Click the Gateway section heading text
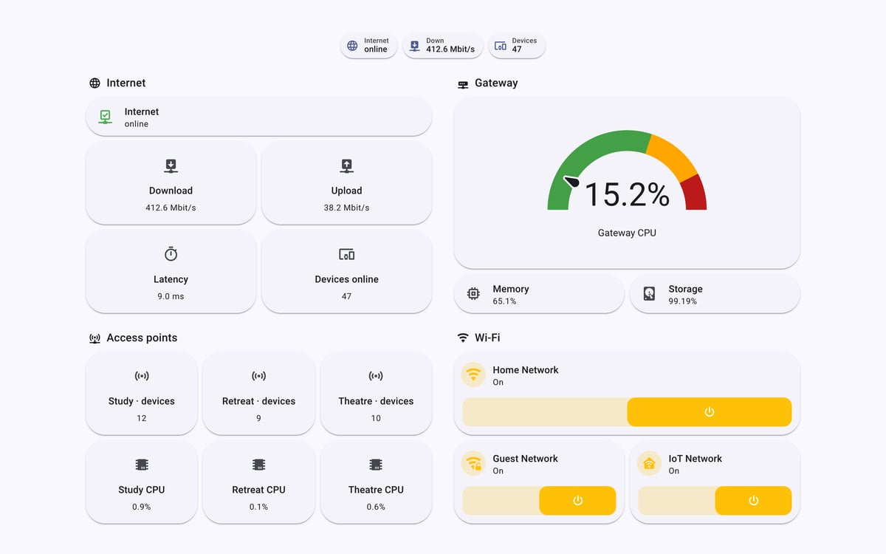The width and height of the screenshot is (886, 554). coord(496,83)
